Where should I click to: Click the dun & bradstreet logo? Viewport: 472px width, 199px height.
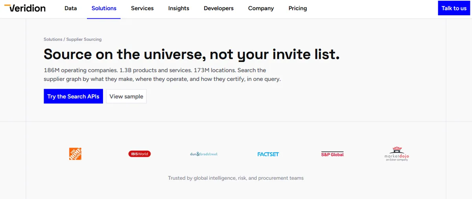[204, 154]
